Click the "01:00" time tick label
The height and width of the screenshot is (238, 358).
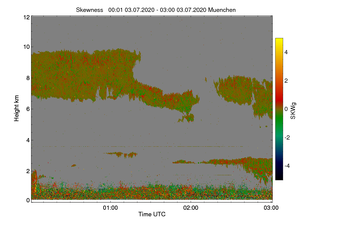[x=110, y=208]
